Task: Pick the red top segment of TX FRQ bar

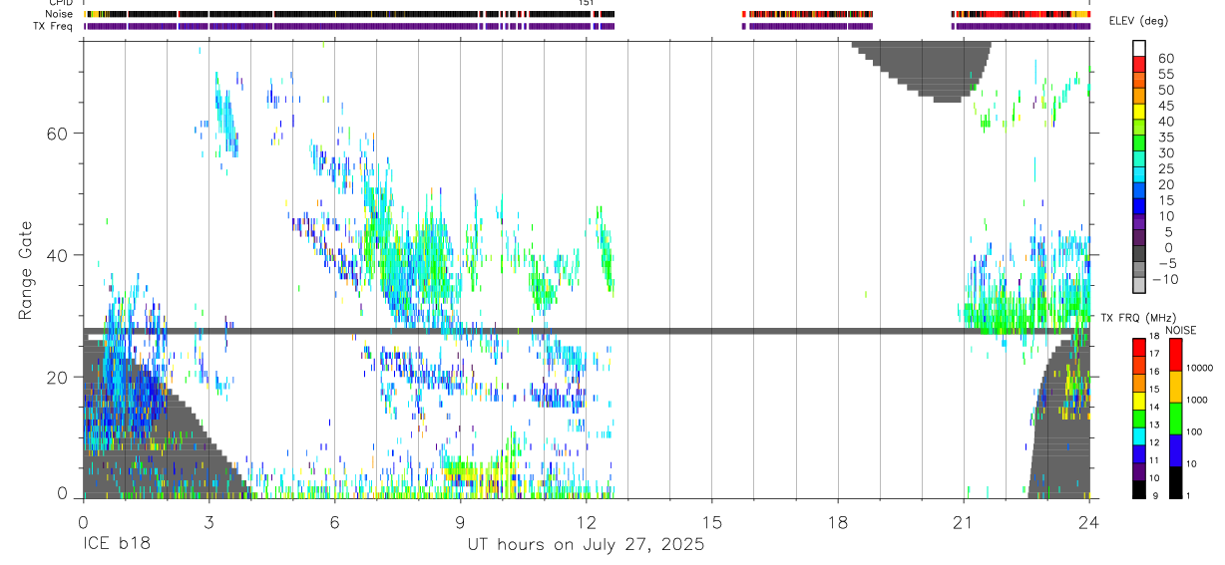Action: (x=1139, y=348)
